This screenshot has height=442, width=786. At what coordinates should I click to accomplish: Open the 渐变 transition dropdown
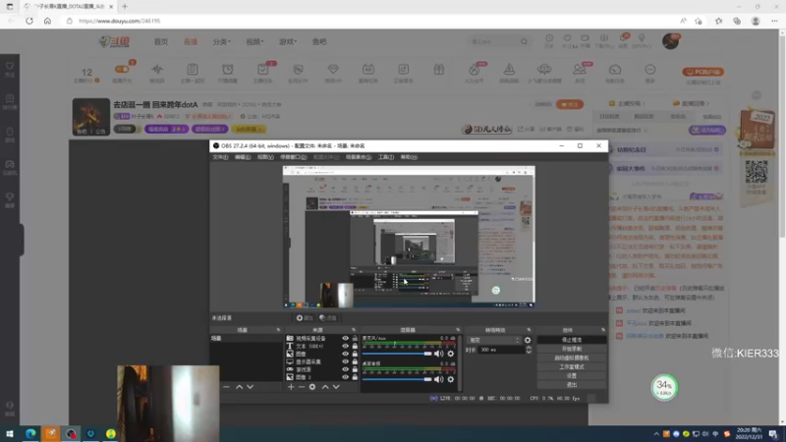494,340
